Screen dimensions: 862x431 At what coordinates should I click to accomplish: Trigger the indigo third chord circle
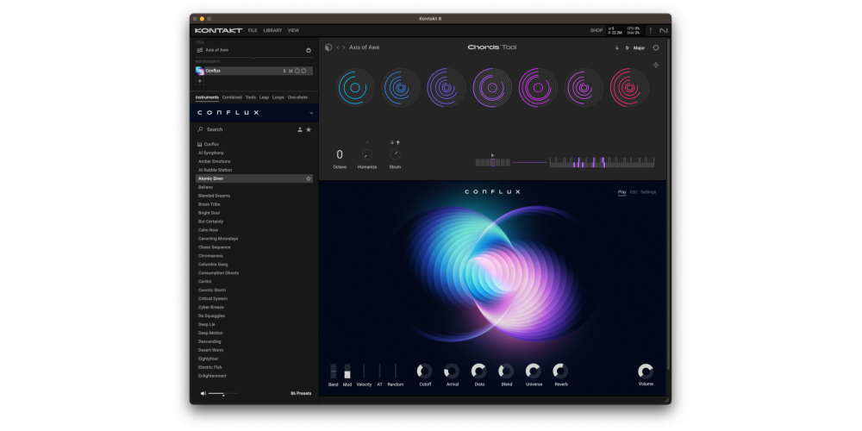click(x=447, y=87)
